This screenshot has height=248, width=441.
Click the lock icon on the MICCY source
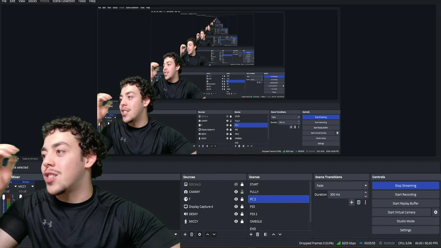pyautogui.click(x=242, y=221)
